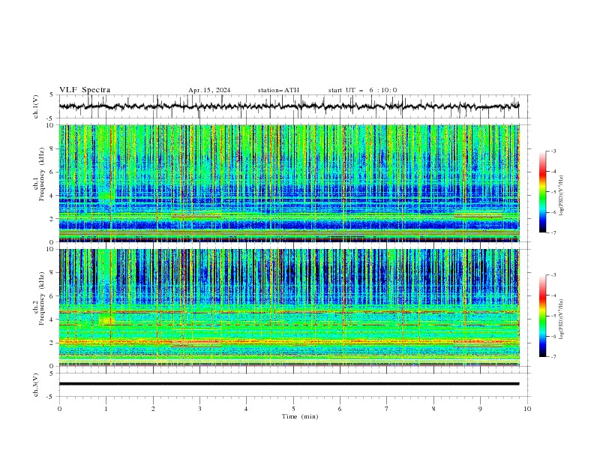
Task: Click the date 'Apr. 15, 2024'
Action: [x=209, y=90]
